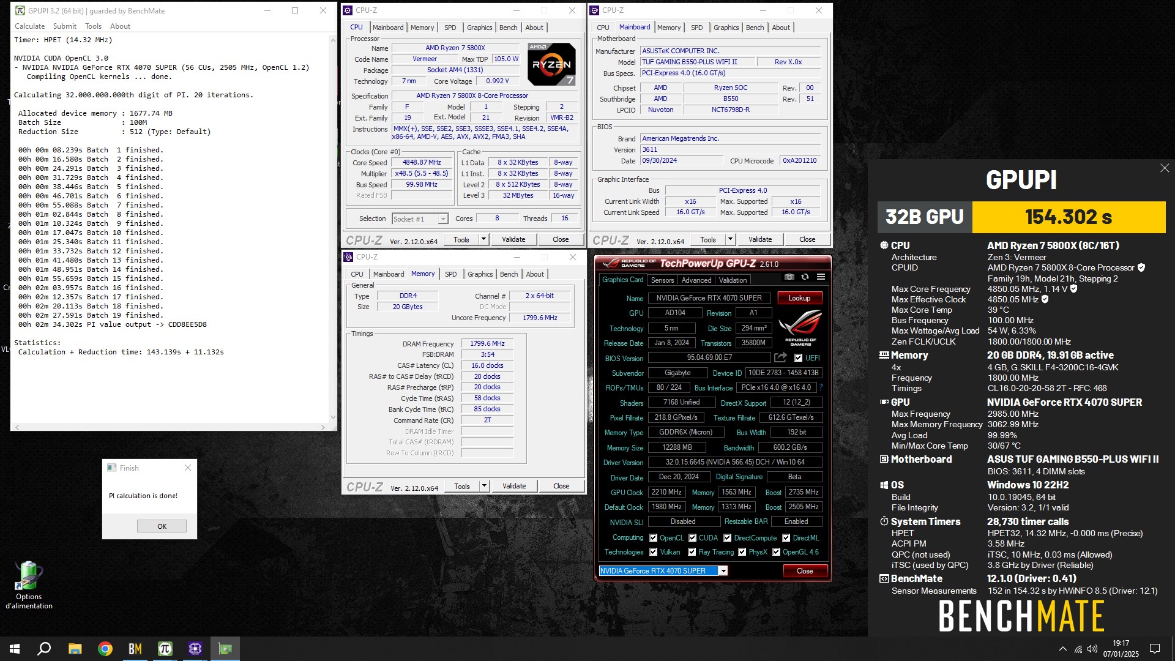
Task: Take a GPU-Z screenshot with camera icon
Action: tap(789, 277)
